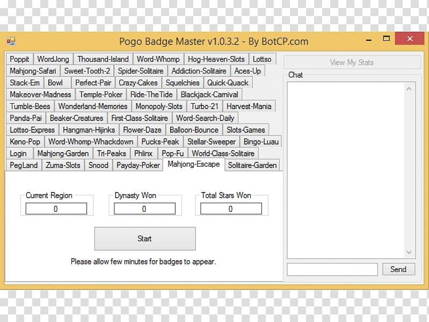Select the Pop-Fu tab
The image size is (429, 322).
pos(173,153)
